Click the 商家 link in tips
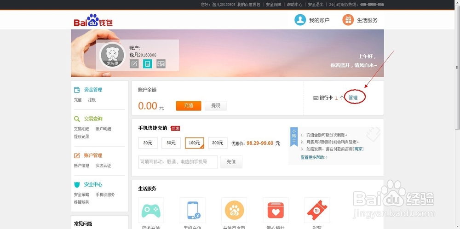Screen dimensions: 460x229 point(358,149)
